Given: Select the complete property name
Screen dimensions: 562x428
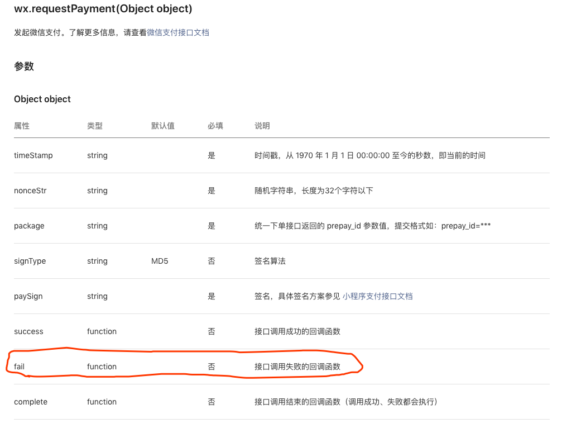Looking at the screenshot, I should (31, 402).
